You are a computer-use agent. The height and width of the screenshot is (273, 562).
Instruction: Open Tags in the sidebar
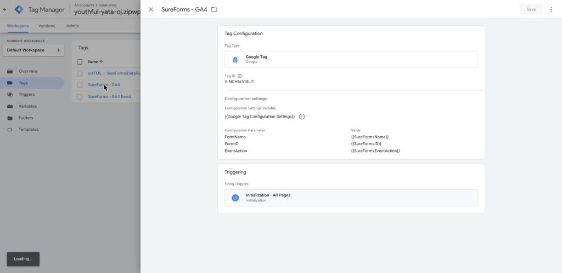23,83
